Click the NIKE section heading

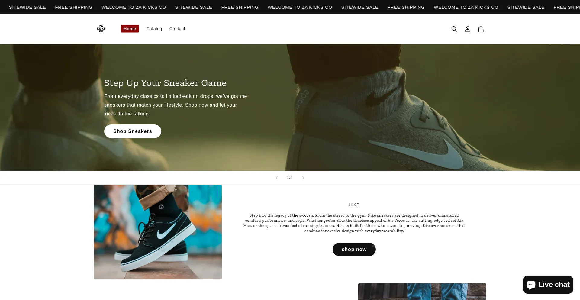(x=354, y=205)
